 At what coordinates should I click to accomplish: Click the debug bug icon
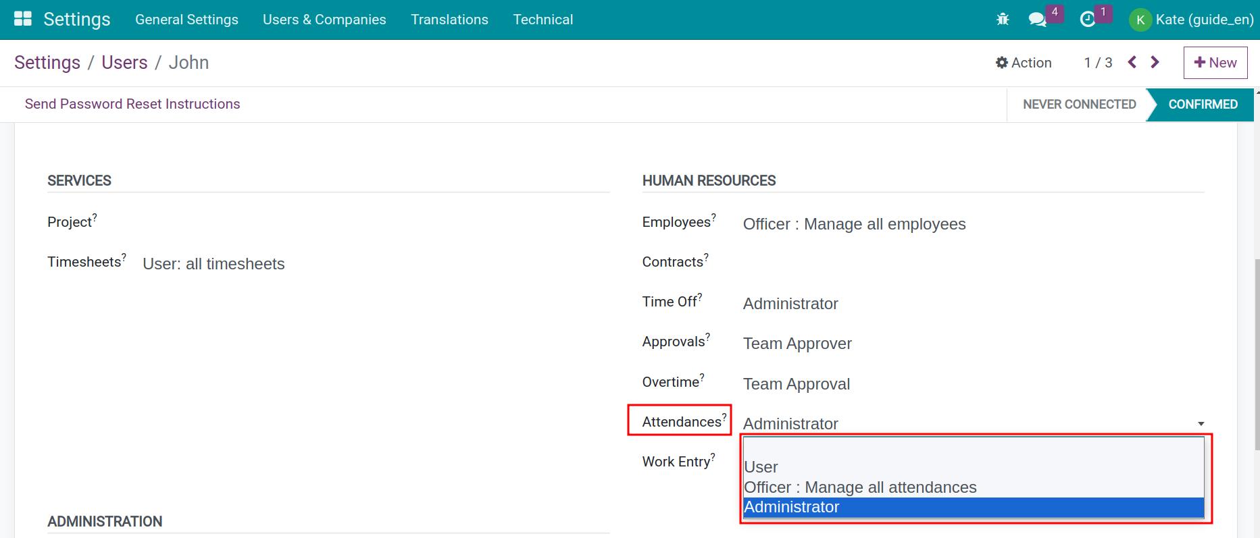[1003, 20]
